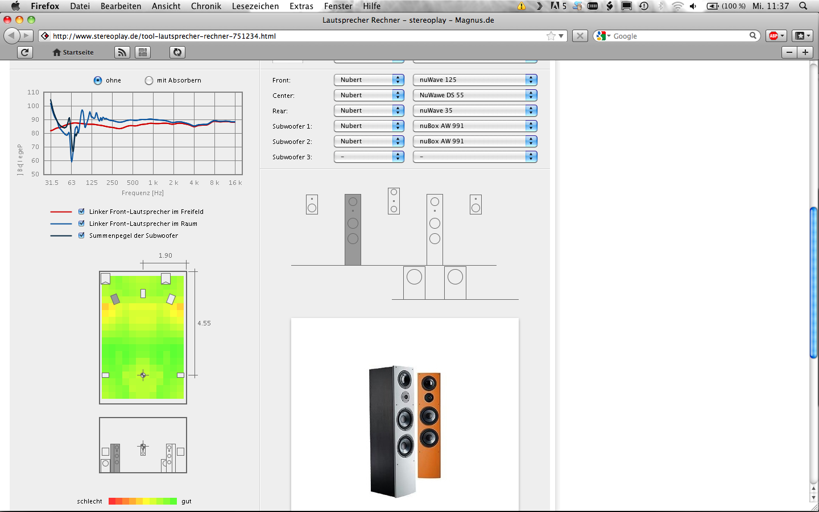Click the Adobe updater menu bar icon
The height and width of the screenshot is (512, 819).
click(559, 6)
